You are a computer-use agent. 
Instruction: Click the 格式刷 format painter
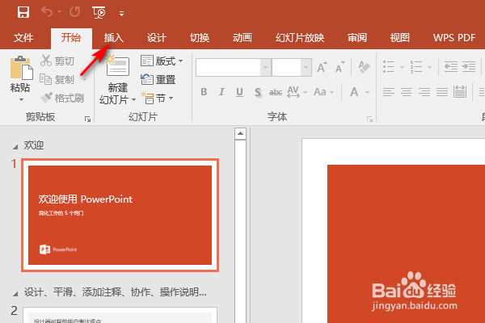(x=62, y=98)
